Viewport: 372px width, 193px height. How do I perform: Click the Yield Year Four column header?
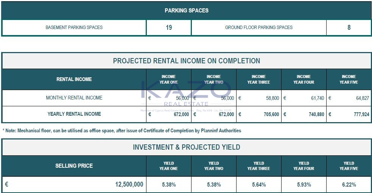coord(304,166)
